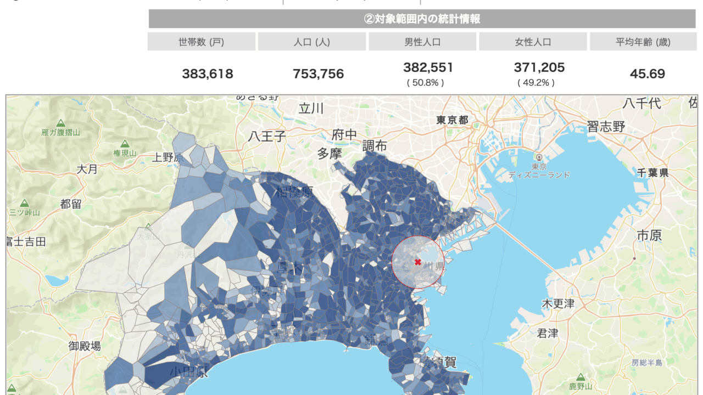The image size is (703, 395).
Task: Select the 女性人口 column header
Action: 533,42
